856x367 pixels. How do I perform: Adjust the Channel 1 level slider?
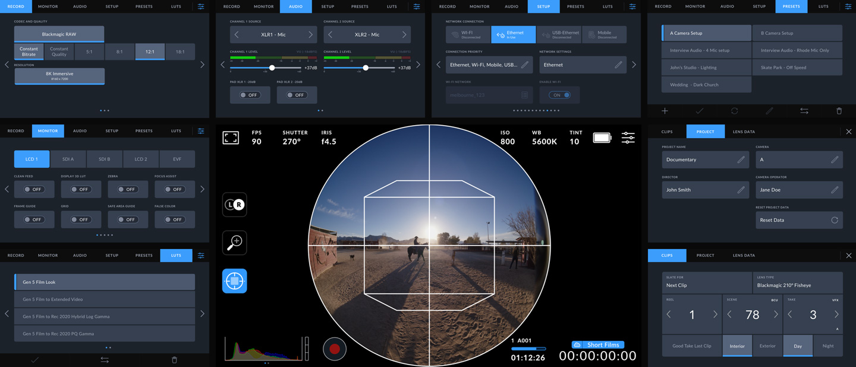coord(272,68)
